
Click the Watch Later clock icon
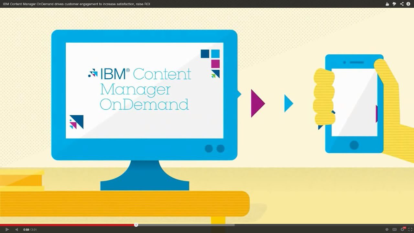point(387,229)
